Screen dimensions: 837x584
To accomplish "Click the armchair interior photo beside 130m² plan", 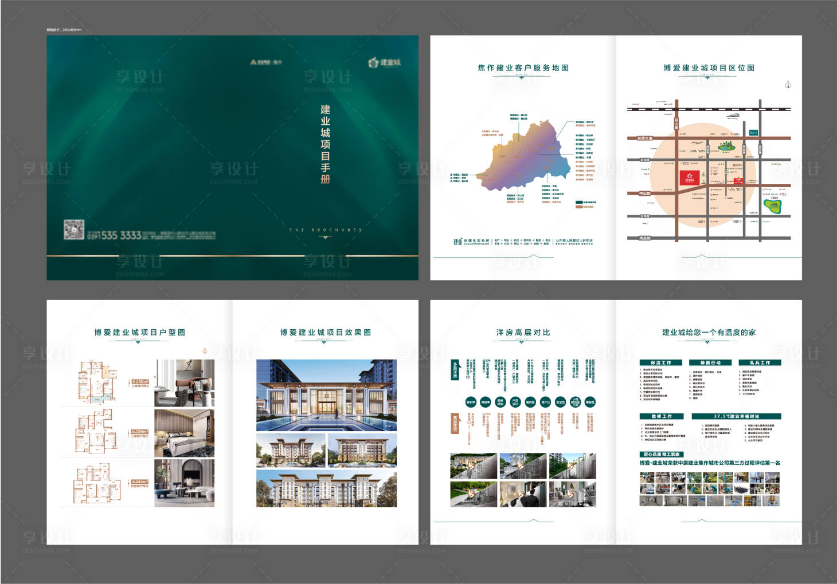I will pos(184,383).
